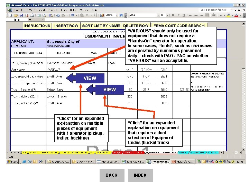This screenshot has width=249, height=186.
Task: Align cell text right
Action: pyautogui.click(x=201, y=15)
